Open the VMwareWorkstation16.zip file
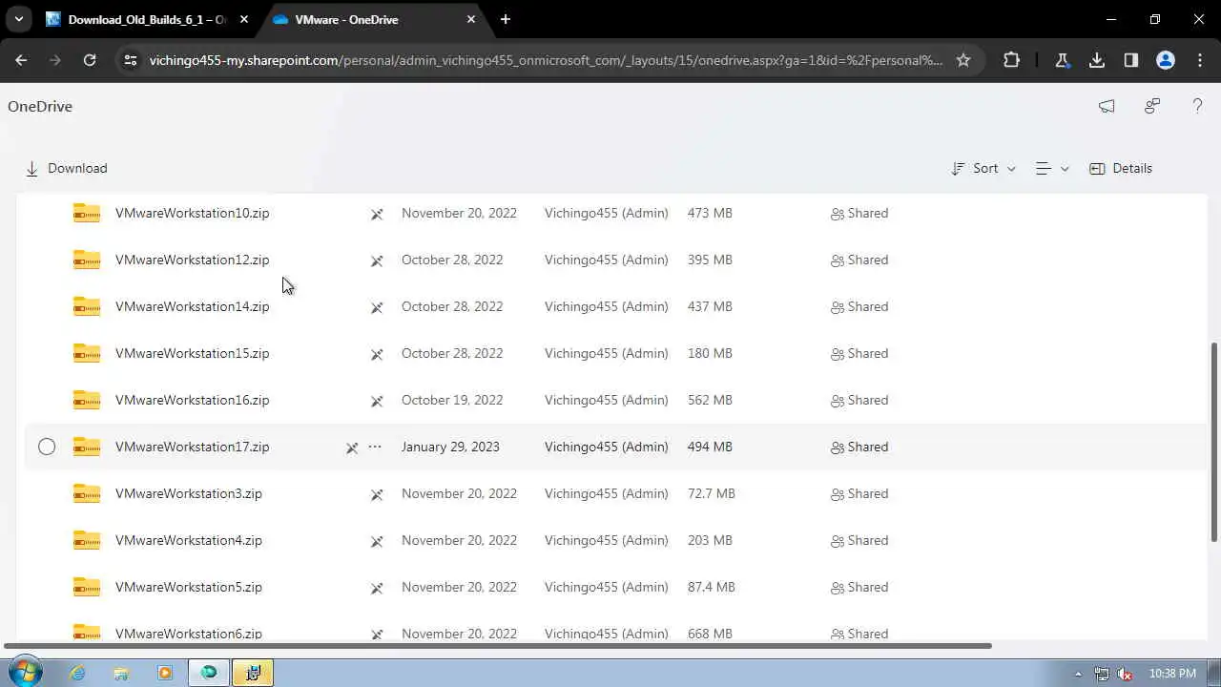This screenshot has height=687, width=1221. coord(192,400)
